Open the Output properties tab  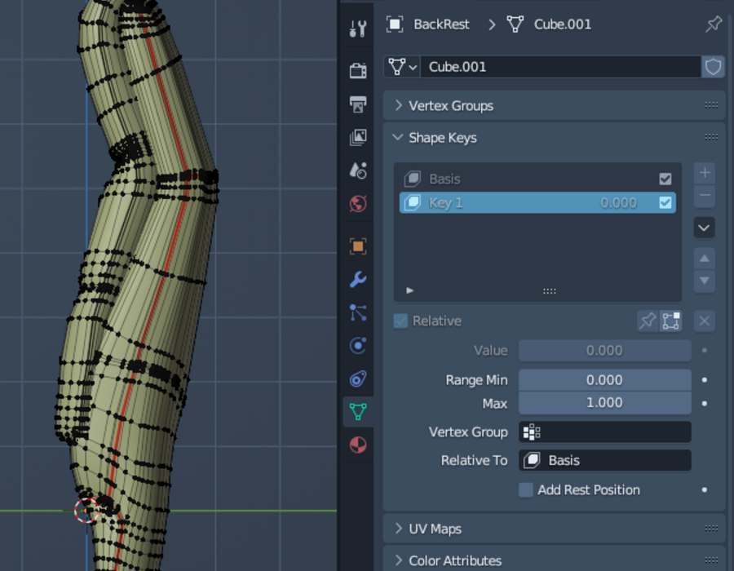click(358, 104)
